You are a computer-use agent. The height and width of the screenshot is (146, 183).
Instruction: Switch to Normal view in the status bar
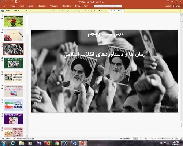pos(135,138)
